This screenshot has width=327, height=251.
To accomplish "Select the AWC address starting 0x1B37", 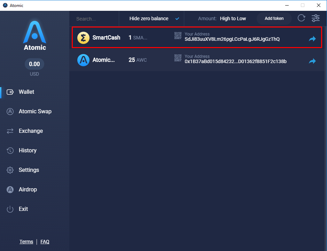I will click(x=235, y=61).
